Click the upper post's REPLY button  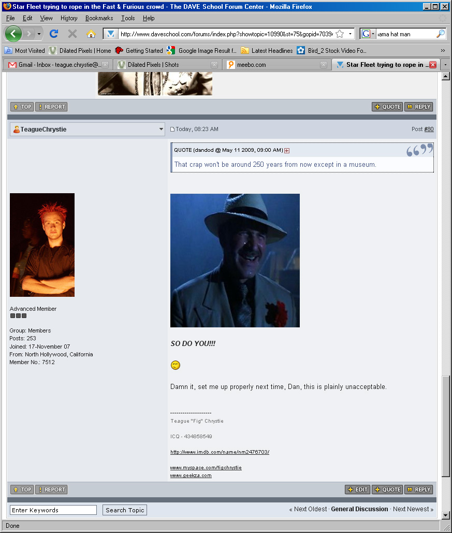click(x=419, y=107)
